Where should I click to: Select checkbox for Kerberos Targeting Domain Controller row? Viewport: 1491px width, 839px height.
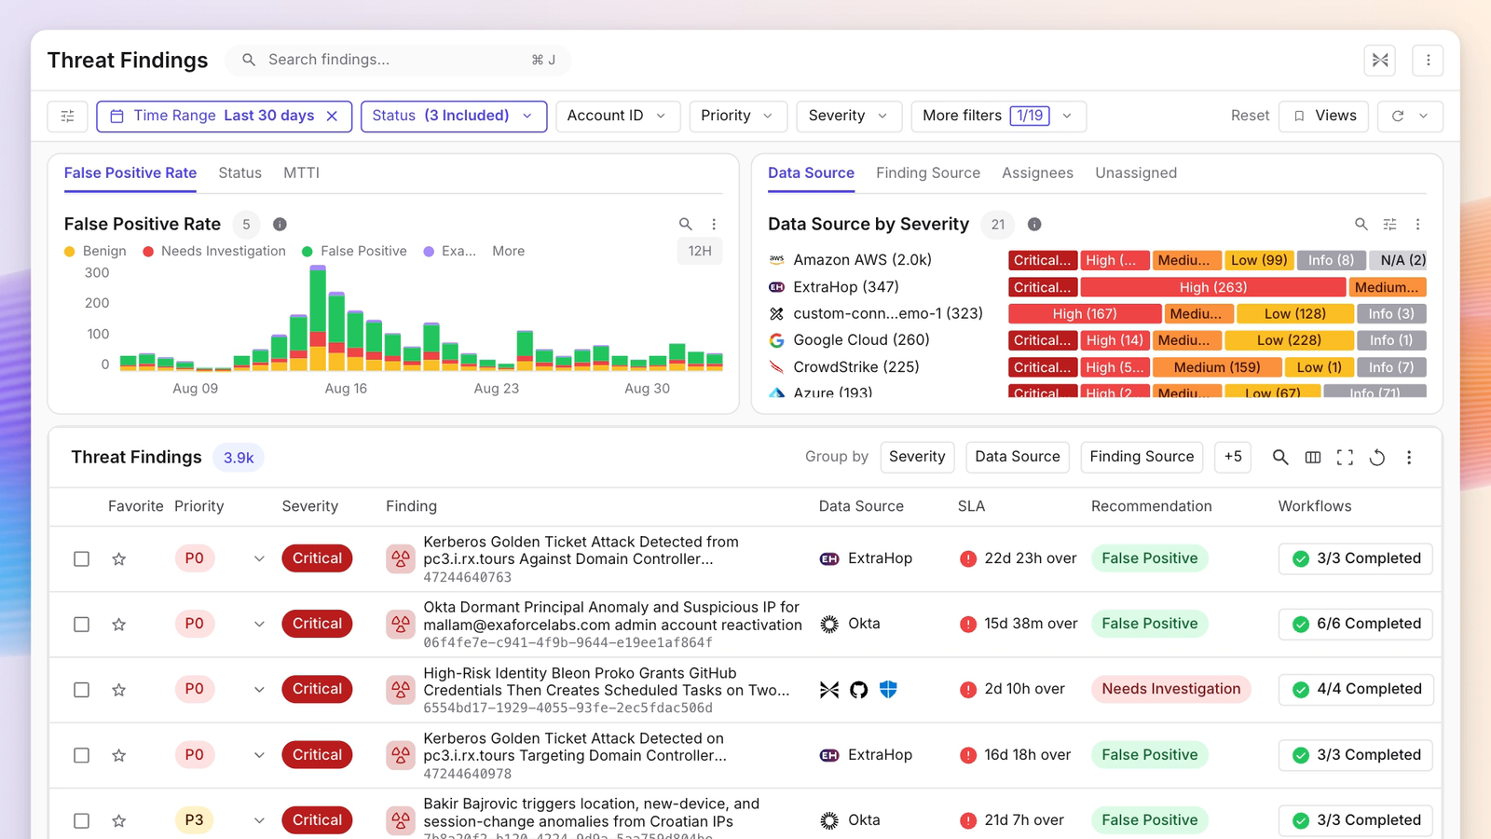[81, 755]
